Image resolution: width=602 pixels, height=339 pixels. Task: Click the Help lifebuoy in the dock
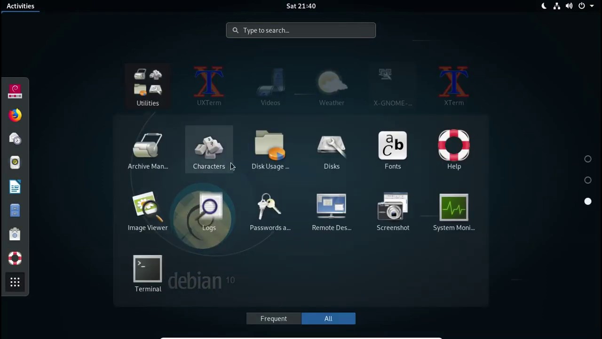tap(15, 258)
